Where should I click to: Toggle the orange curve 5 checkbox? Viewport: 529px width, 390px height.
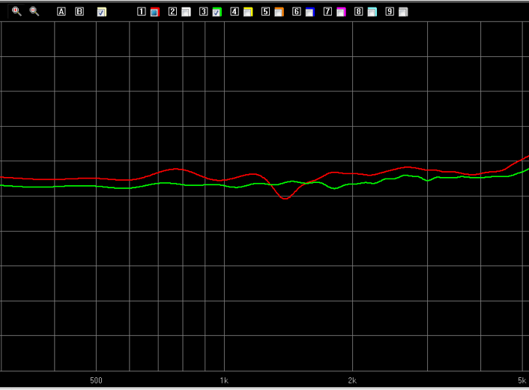coord(279,12)
